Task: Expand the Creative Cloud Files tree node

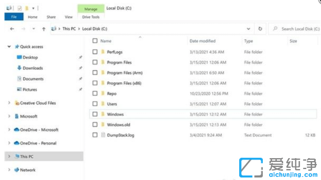Action: (x=9, y=103)
